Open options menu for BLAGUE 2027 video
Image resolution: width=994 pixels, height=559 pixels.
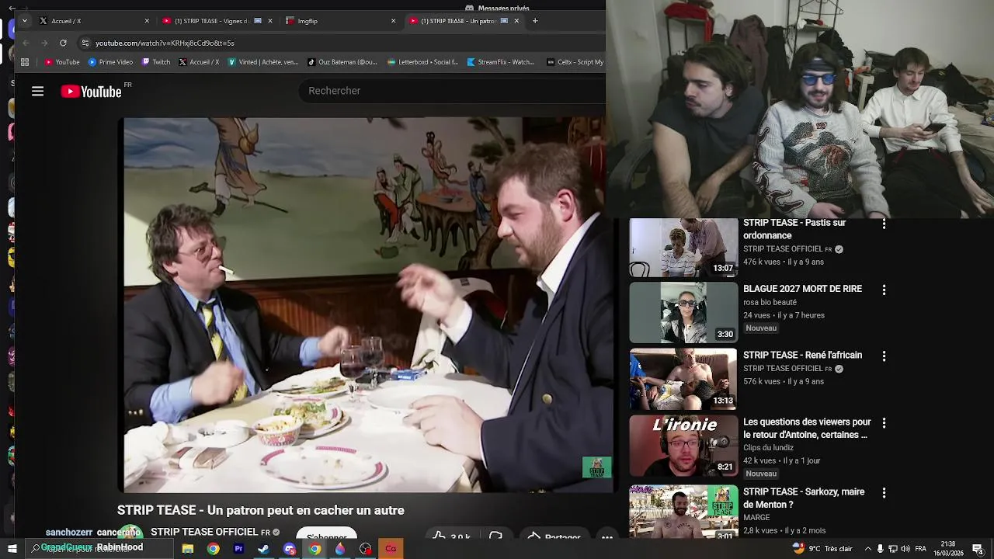884,290
